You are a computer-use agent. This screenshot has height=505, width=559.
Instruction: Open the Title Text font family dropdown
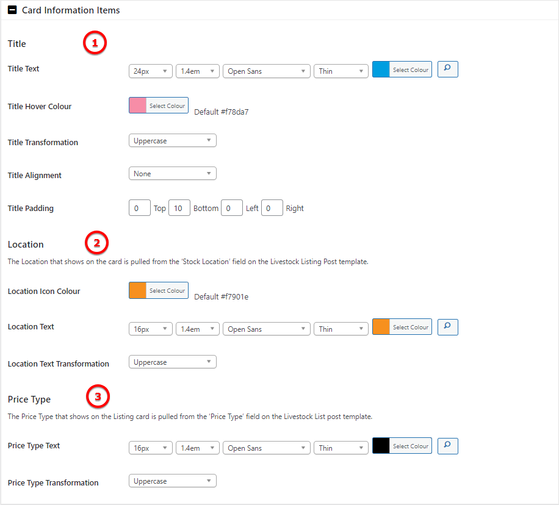pos(266,71)
